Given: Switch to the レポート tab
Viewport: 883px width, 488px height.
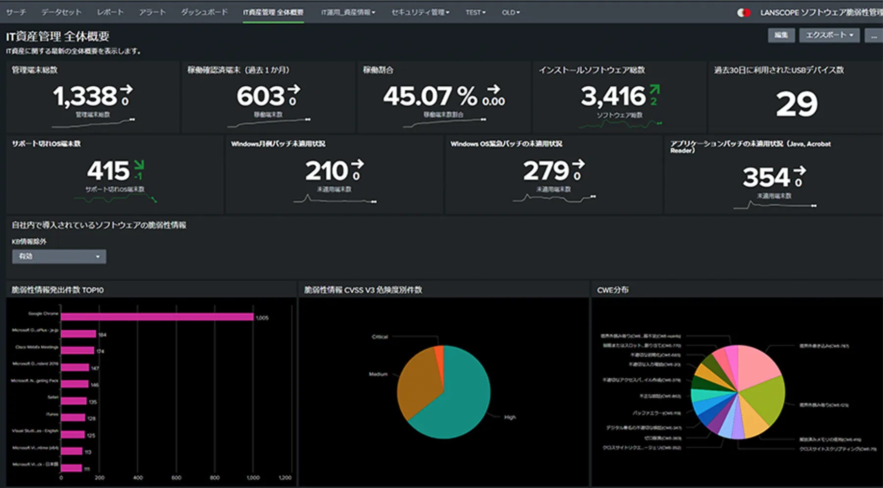Looking at the screenshot, I should pos(110,12).
